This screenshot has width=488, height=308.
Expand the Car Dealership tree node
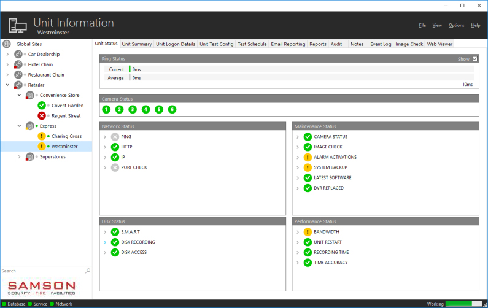[x=7, y=55]
